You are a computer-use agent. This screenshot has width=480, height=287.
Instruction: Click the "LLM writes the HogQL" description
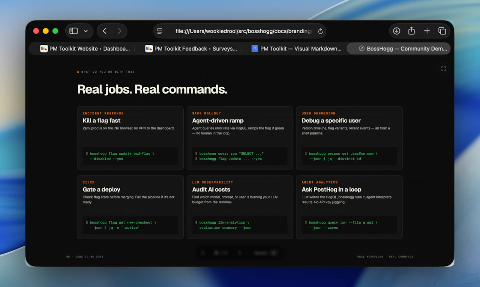click(346, 200)
